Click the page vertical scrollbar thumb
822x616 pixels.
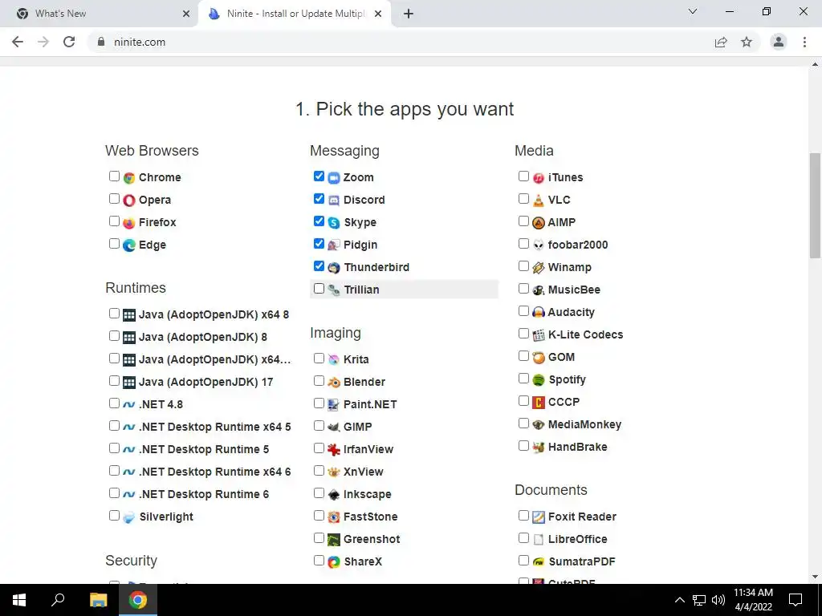click(815, 205)
